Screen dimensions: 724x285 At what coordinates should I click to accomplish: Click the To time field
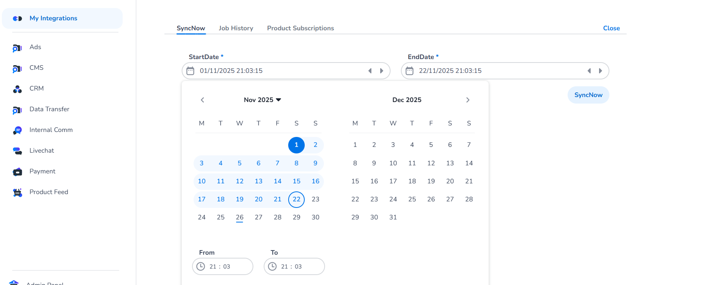(x=294, y=267)
